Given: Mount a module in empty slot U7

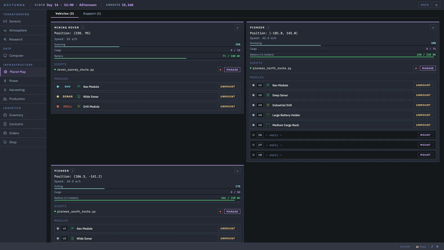Looking at the screenshot, I should pos(425,145).
